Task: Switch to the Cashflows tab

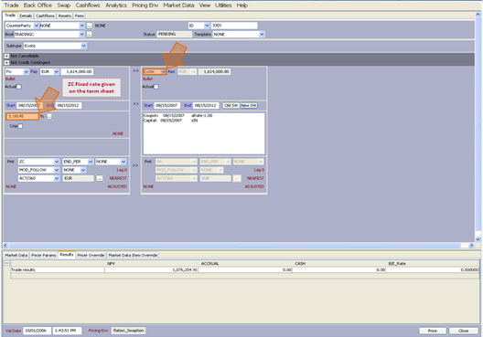Action: (x=45, y=16)
